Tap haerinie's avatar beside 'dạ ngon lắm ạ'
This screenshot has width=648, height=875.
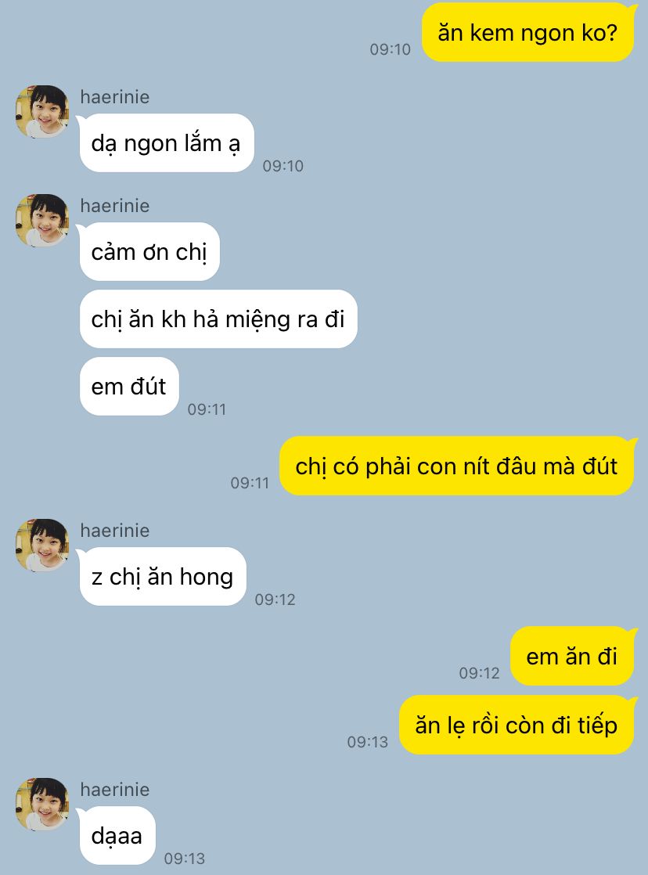[x=42, y=112]
